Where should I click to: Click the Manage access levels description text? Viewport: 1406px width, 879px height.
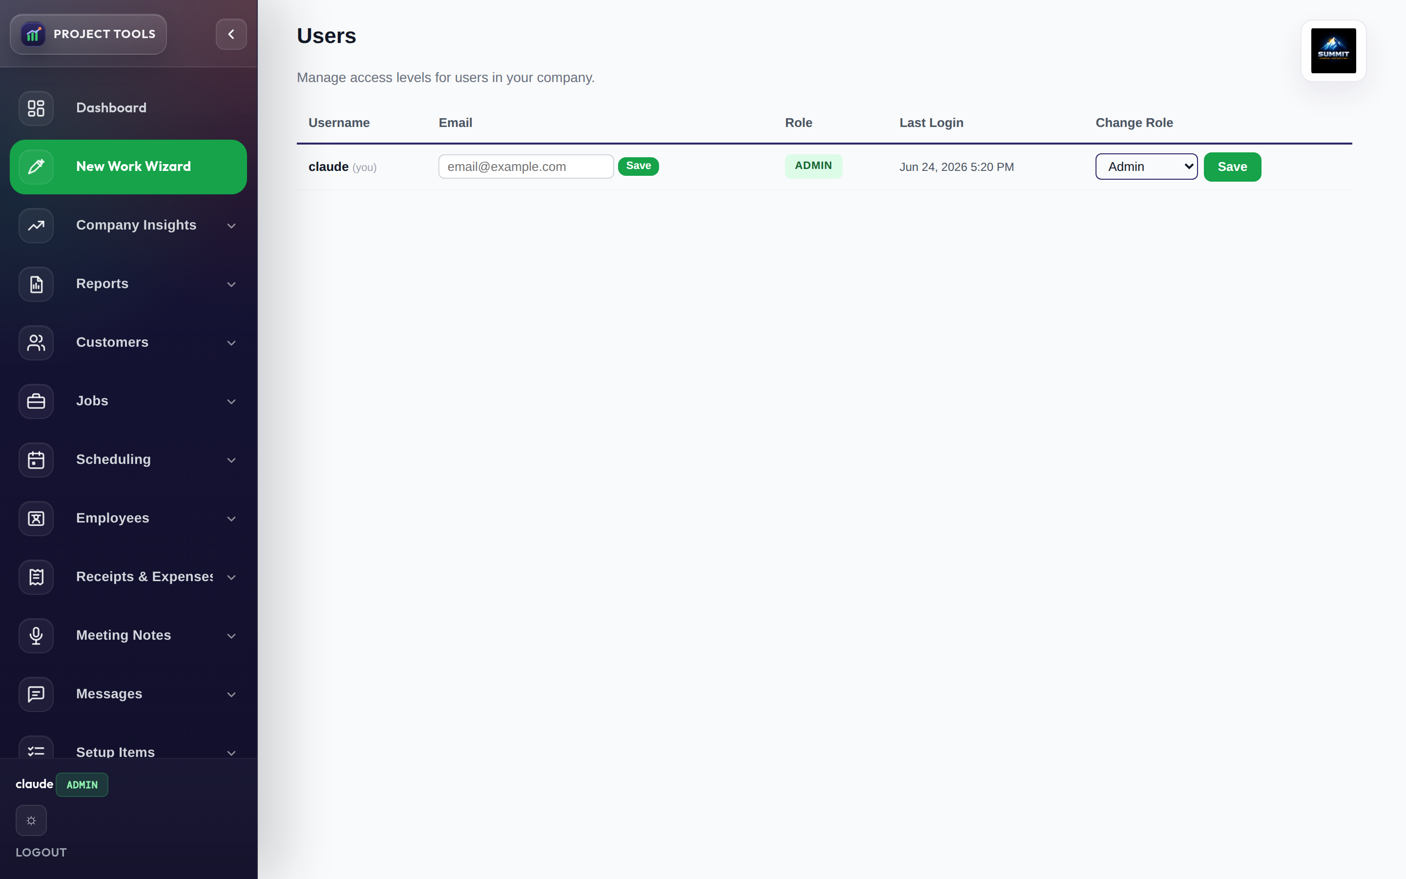(x=446, y=77)
